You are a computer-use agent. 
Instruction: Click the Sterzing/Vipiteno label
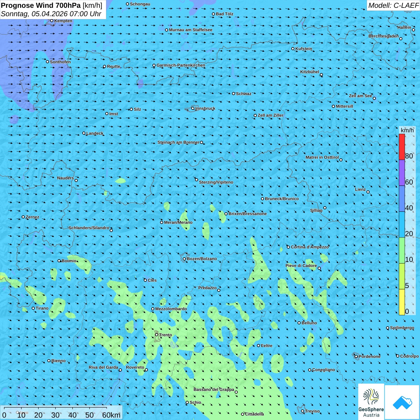pyautogui.click(x=216, y=182)
